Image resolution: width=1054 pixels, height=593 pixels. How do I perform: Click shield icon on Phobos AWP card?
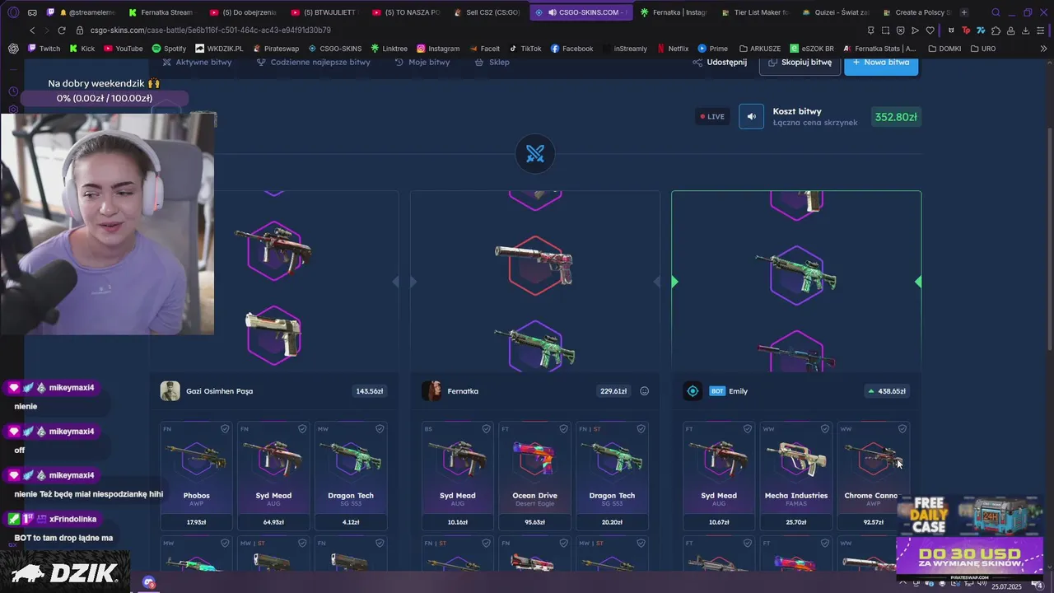click(x=225, y=429)
